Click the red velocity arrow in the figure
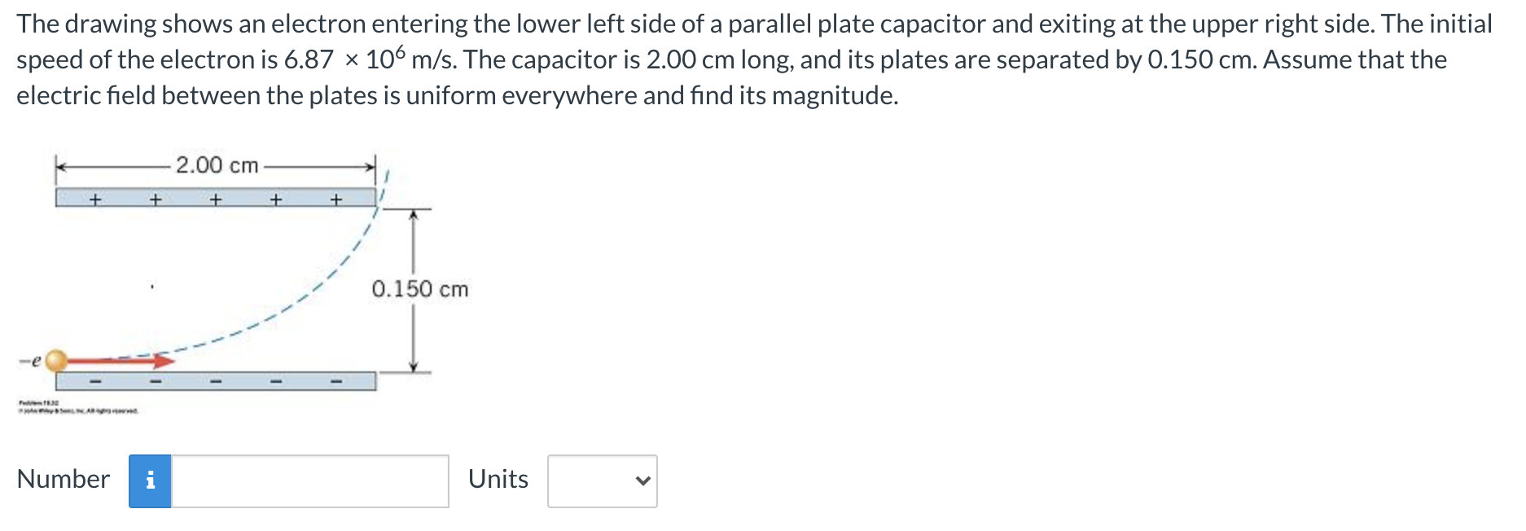 pyautogui.click(x=122, y=361)
